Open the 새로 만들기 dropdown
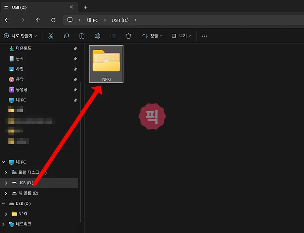Screen dimensions: 304x233 [x=20, y=36]
